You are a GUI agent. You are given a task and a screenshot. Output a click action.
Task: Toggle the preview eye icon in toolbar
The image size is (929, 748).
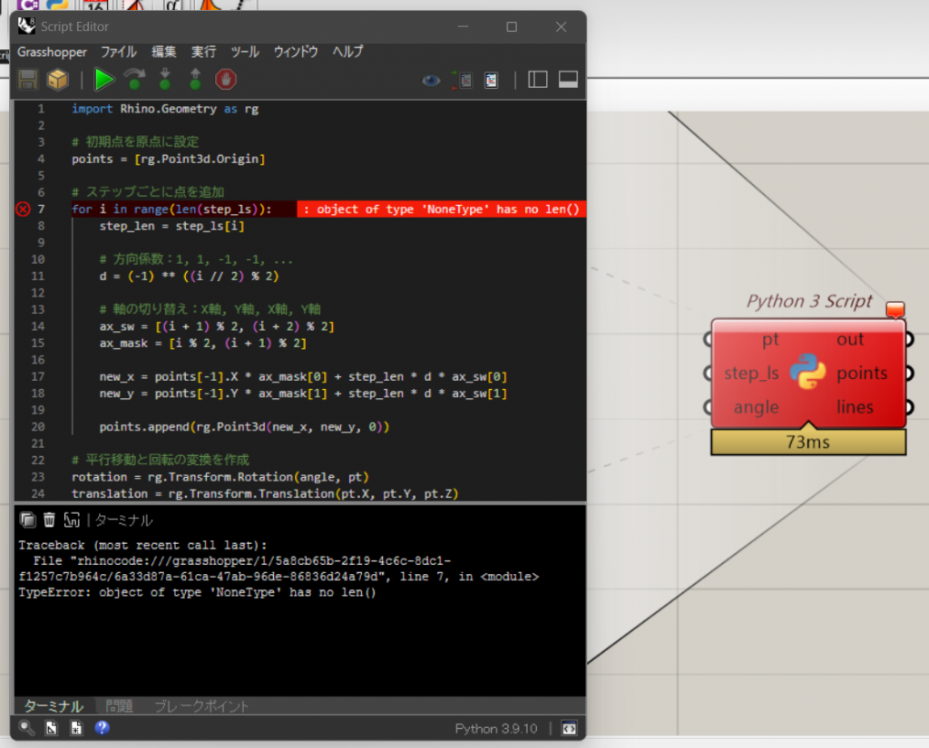pos(429,80)
